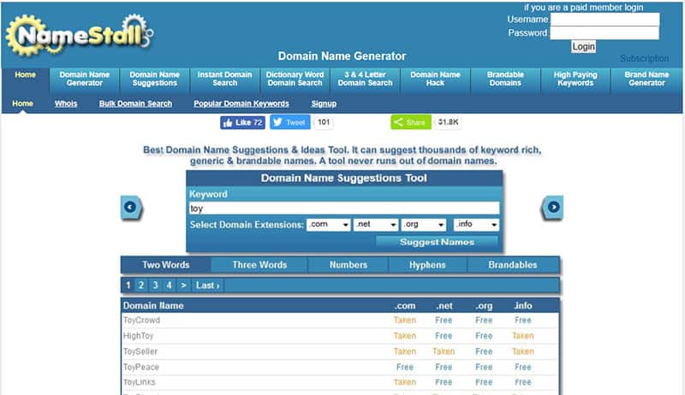Open the .com extension dropdown
The image size is (685, 395).
coord(329,225)
